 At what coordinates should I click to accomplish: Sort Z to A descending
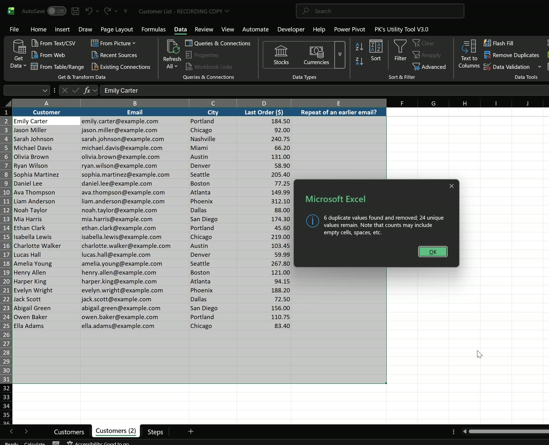(x=359, y=61)
